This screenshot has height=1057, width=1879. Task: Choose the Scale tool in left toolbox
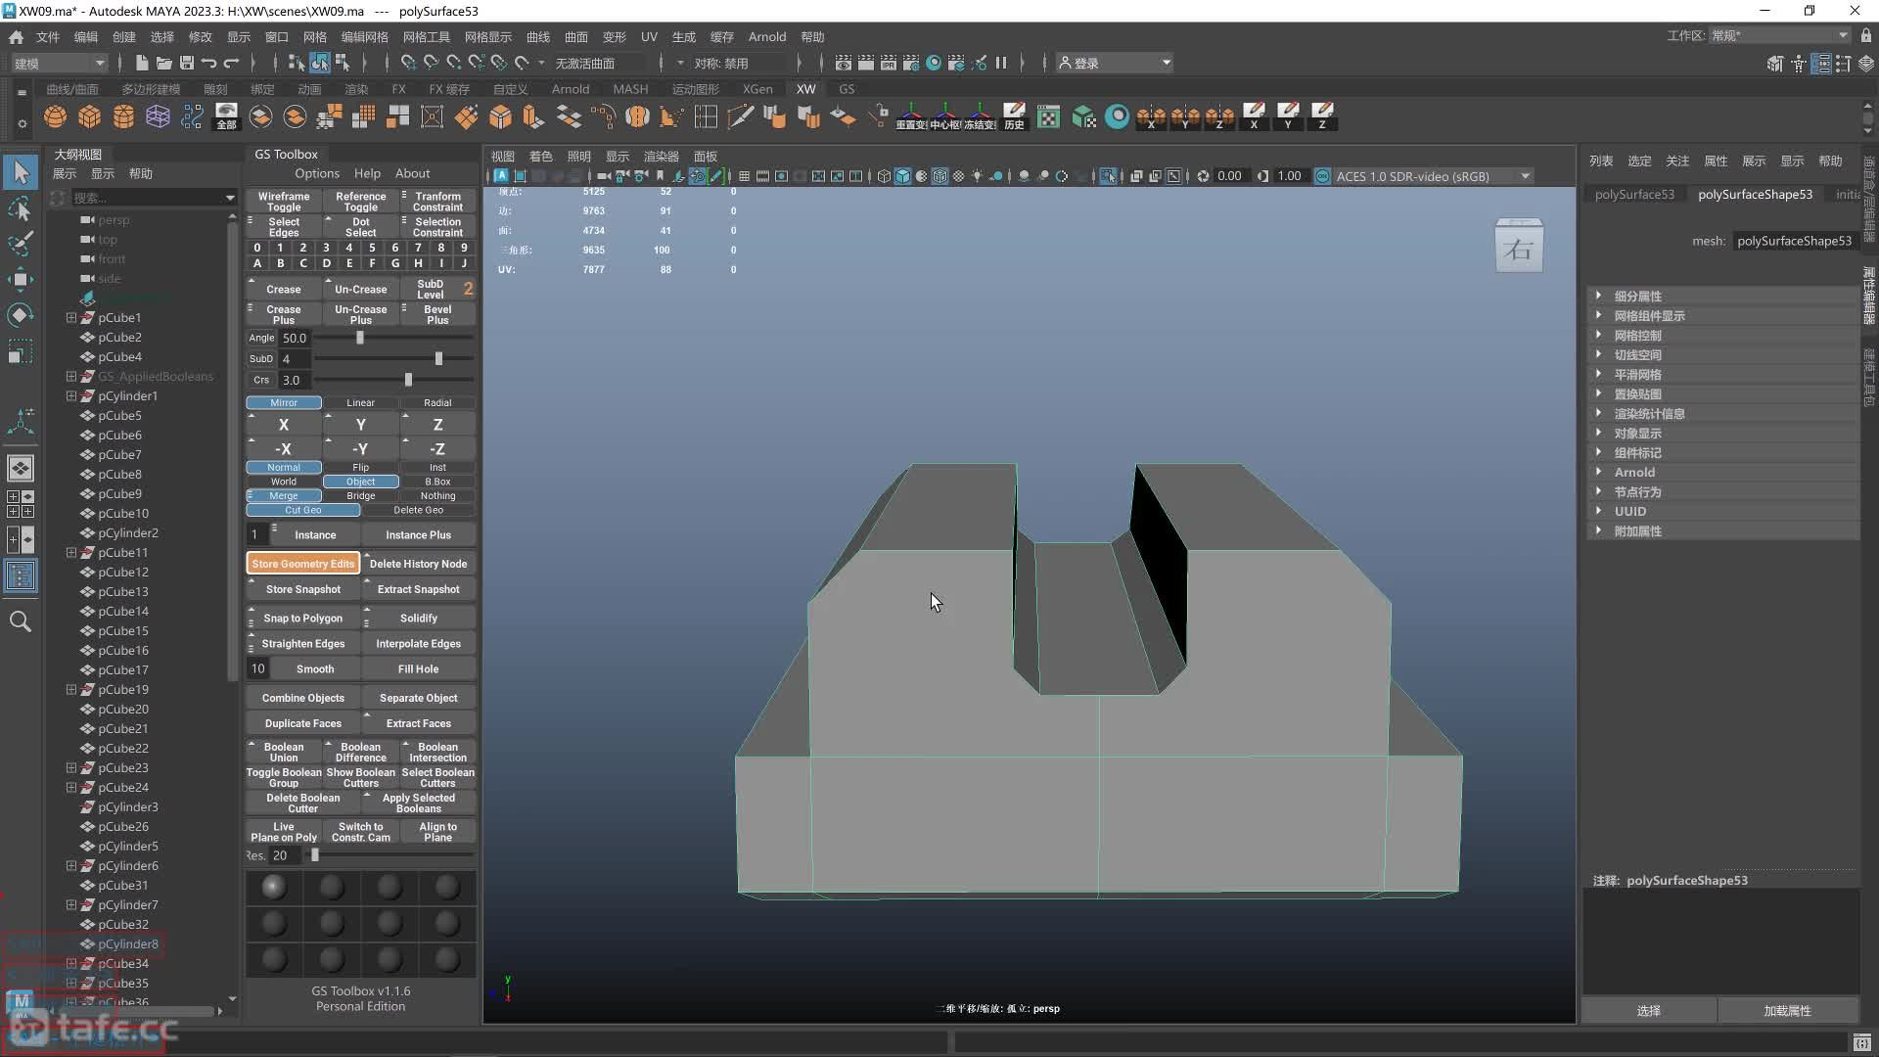[x=21, y=350]
